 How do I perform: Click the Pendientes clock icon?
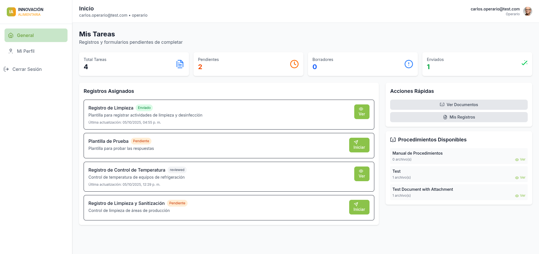294,64
